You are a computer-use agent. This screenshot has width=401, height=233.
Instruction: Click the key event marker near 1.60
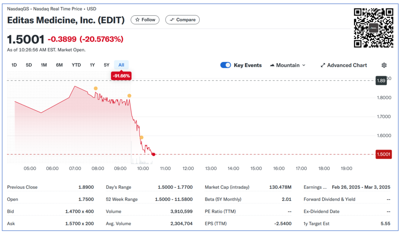(x=141, y=137)
